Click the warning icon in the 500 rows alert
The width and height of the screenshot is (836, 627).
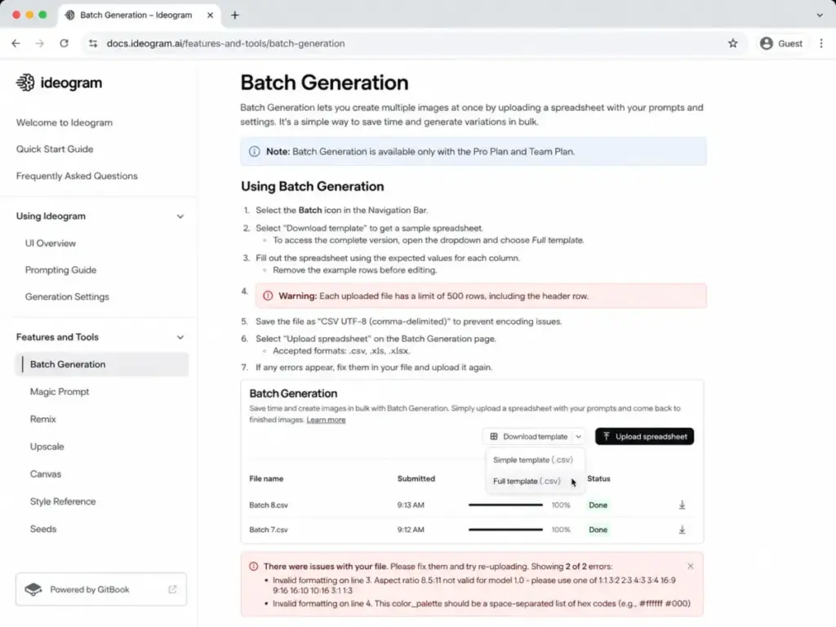[x=268, y=296]
